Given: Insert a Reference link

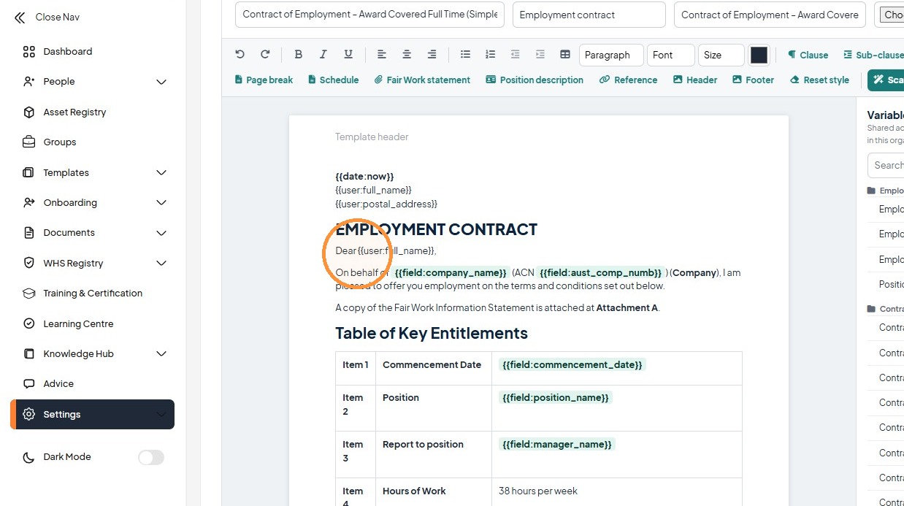Looking at the screenshot, I should click(x=628, y=80).
